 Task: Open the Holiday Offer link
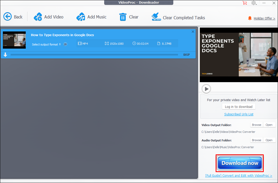[x=264, y=18]
